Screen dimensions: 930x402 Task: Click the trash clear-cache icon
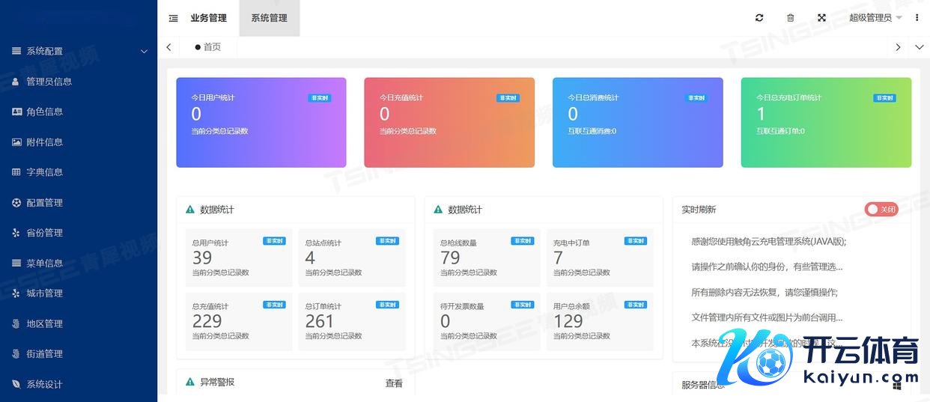click(790, 18)
